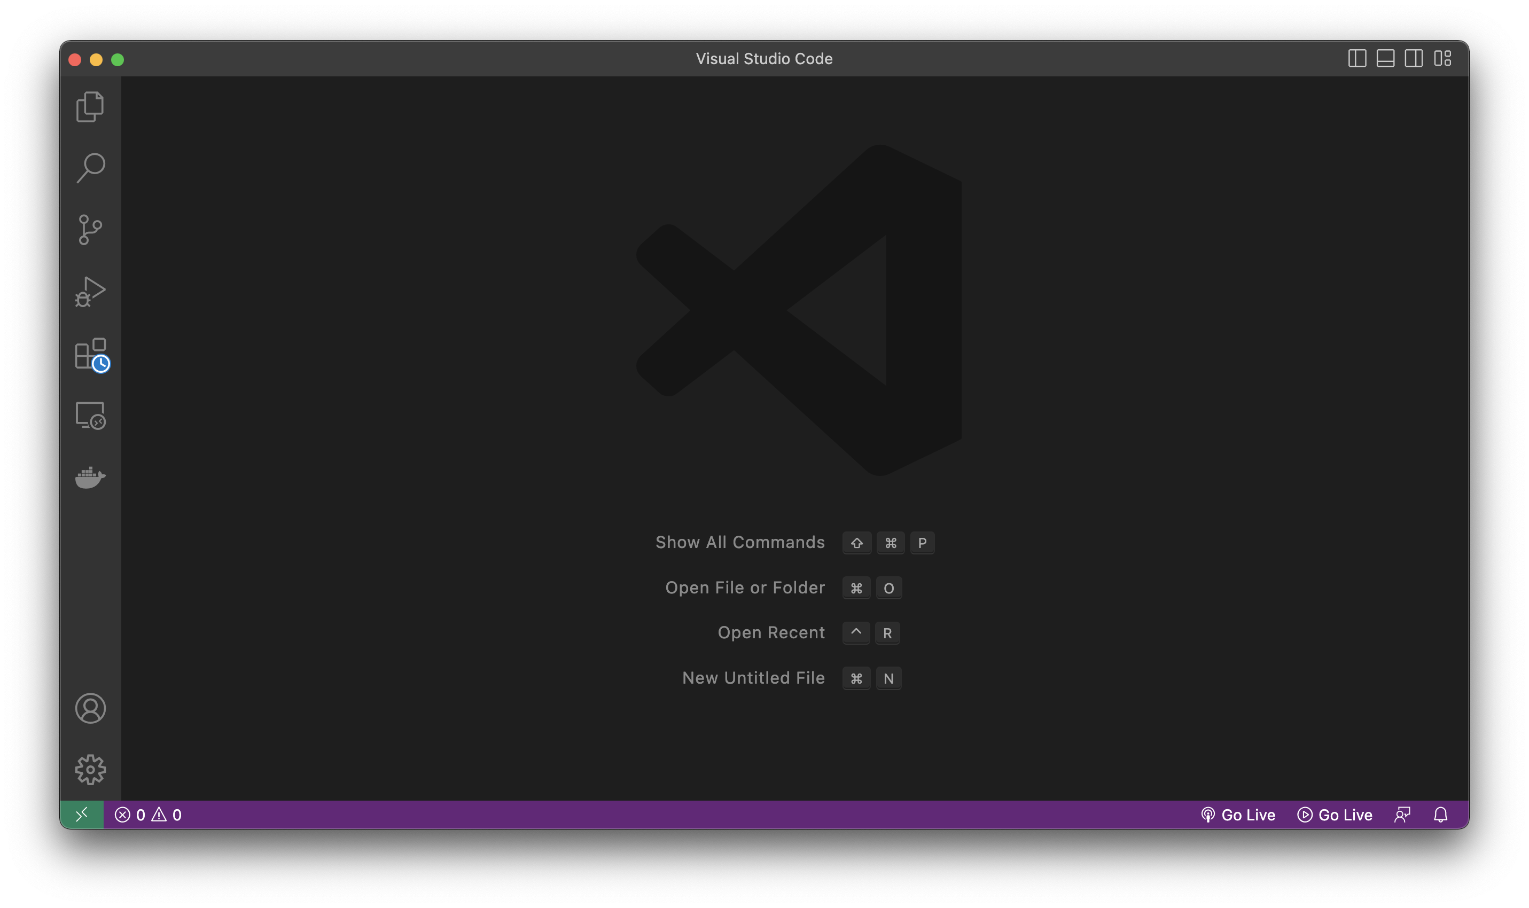This screenshot has height=908, width=1529.
Task: Open the Search view
Action: pos(90,168)
